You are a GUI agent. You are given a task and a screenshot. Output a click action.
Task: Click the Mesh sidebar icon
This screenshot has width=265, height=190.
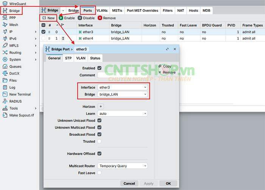tap(5, 25)
